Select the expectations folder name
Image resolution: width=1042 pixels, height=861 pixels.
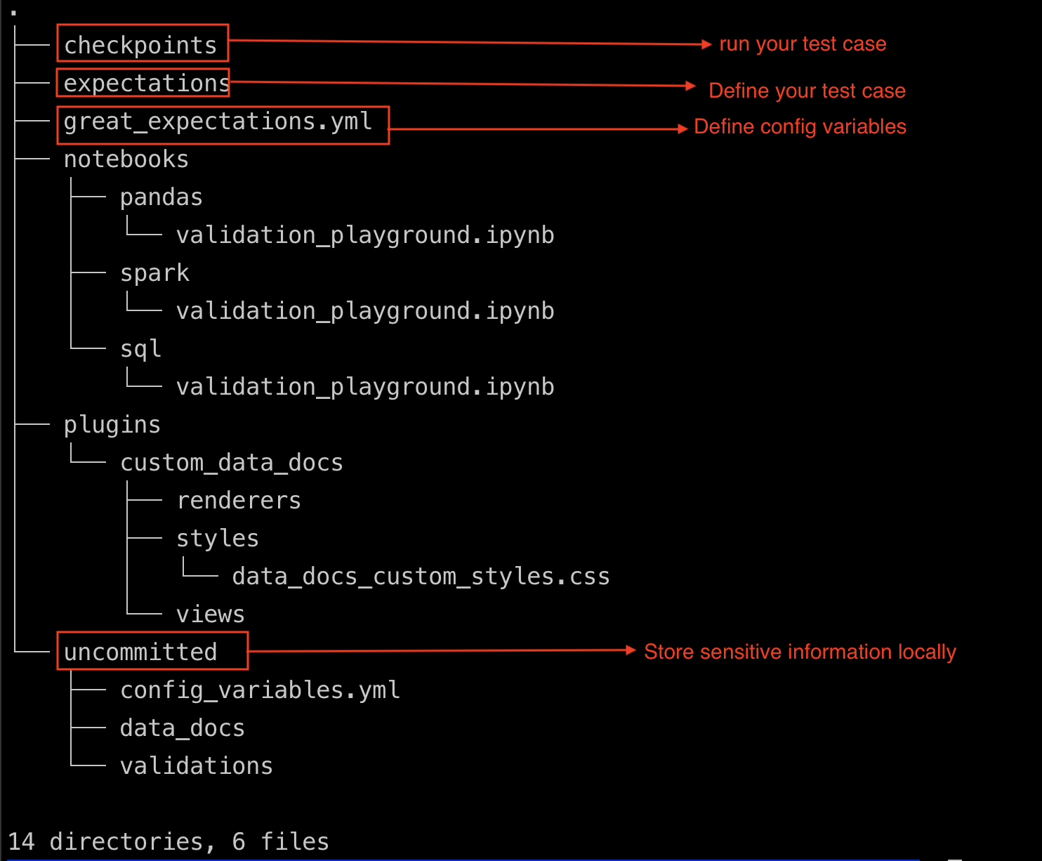[146, 83]
